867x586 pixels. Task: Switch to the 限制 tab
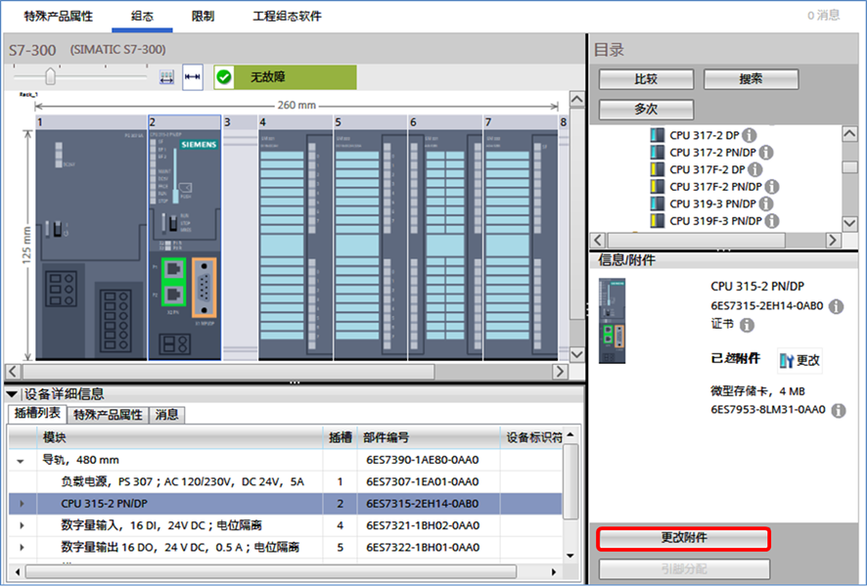pyautogui.click(x=203, y=16)
